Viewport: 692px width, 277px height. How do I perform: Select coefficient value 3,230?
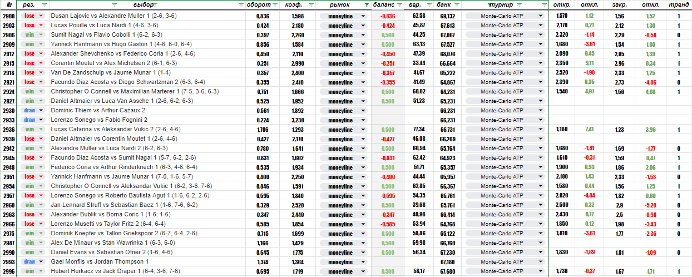[298, 120]
